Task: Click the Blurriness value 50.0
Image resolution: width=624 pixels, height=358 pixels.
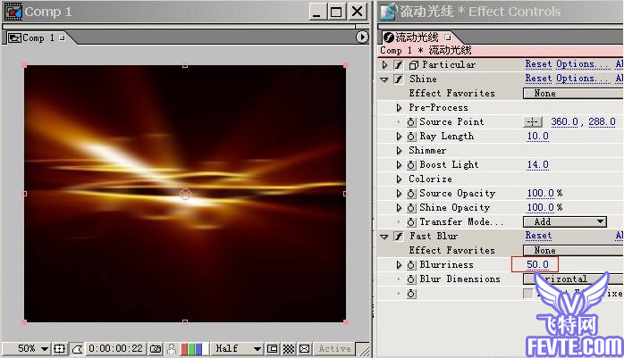Action: click(x=537, y=264)
